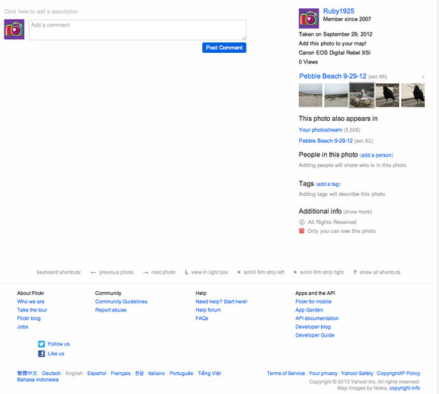
Task: Open Your photostream link
Action: [320, 130]
